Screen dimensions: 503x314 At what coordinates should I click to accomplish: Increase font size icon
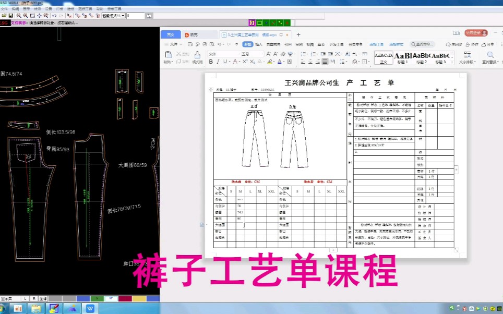269,54
